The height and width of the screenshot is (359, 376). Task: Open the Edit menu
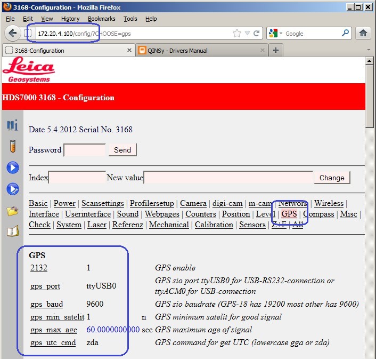pyautogui.click(x=28, y=19)
